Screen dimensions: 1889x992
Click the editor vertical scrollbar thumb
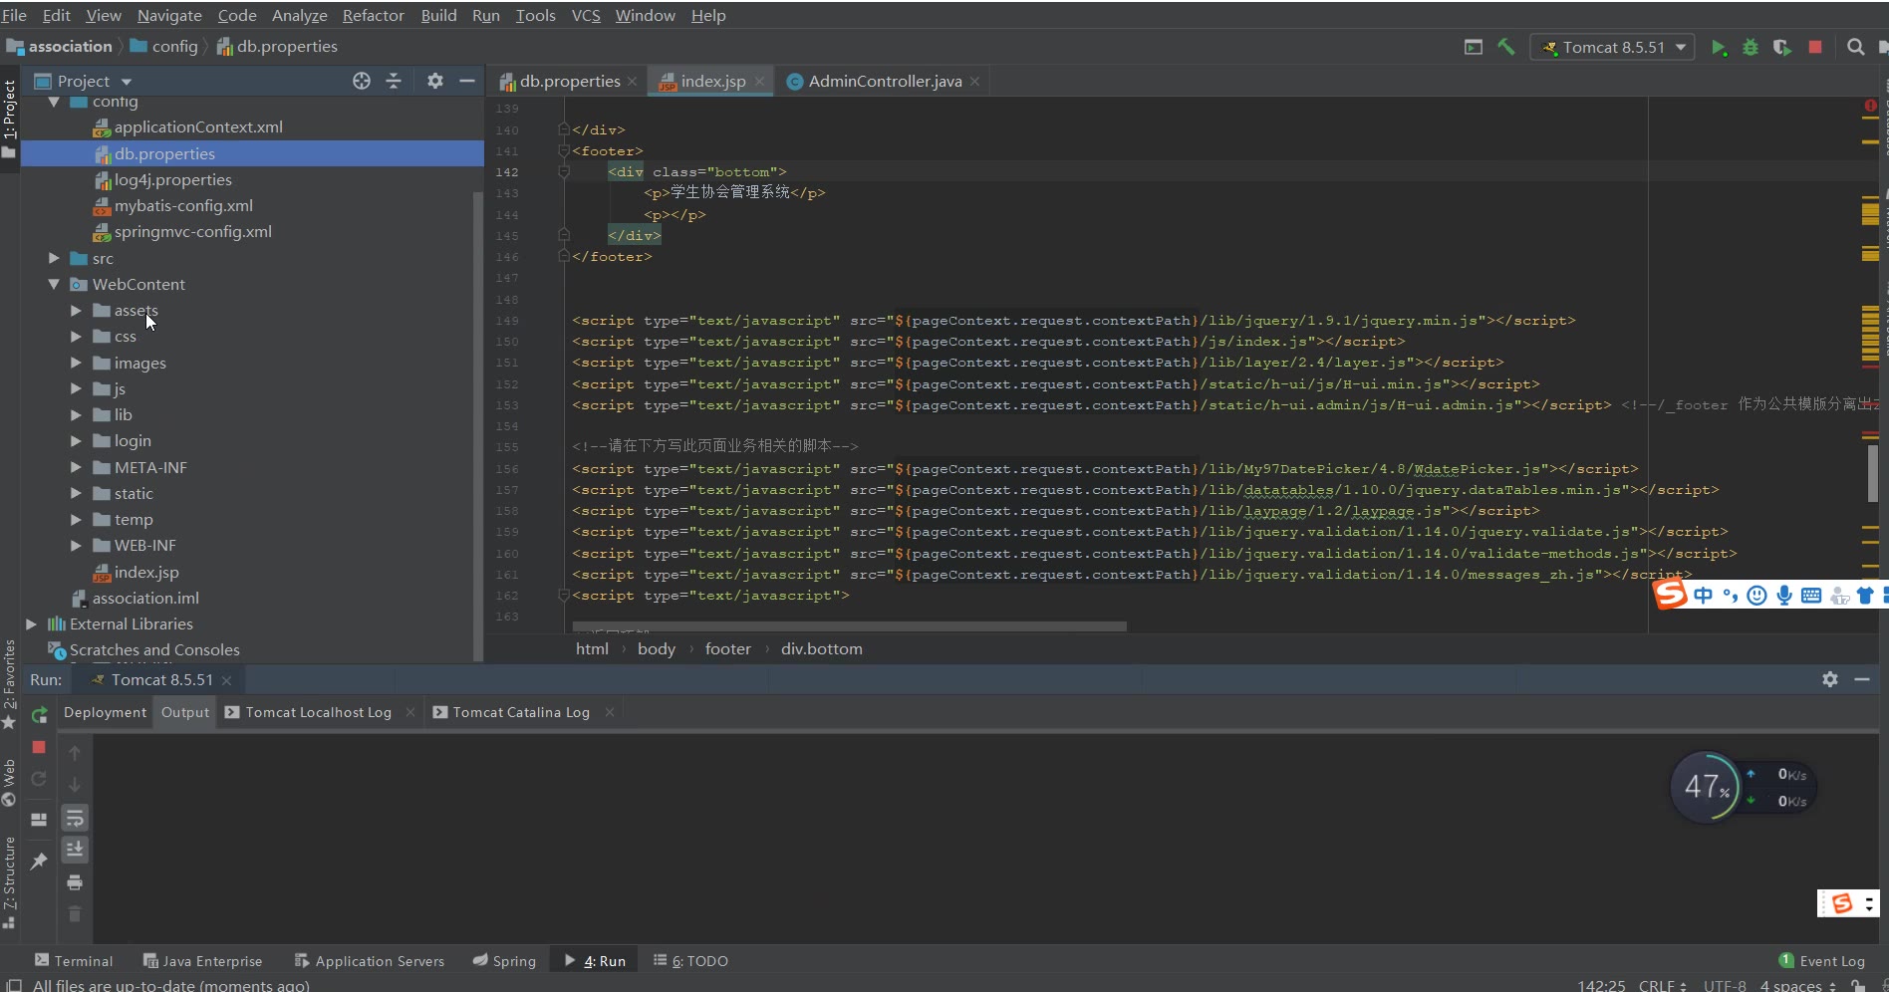[1872, 473]
